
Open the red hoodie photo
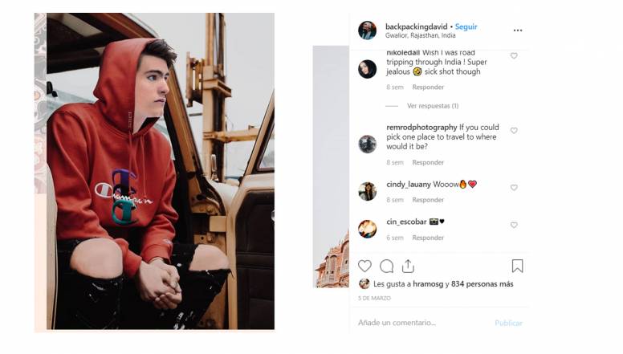click(160, 171)
